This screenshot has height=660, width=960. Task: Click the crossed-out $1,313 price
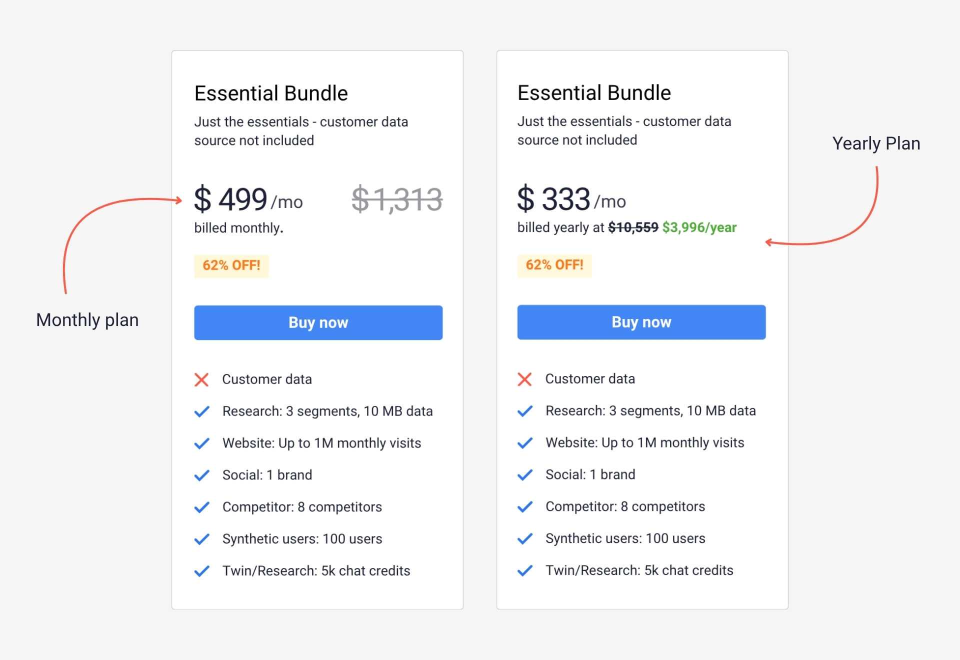click(397, 199)
